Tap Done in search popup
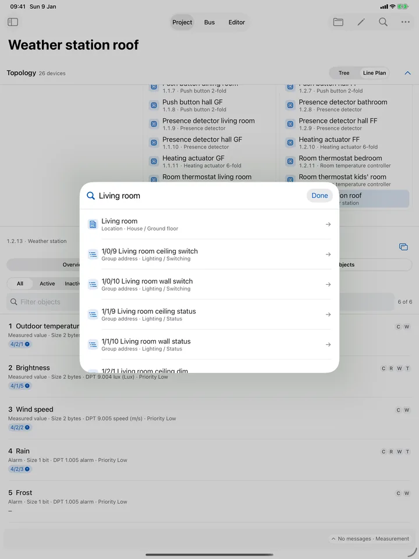Image resolution: width=419 pixels, height=559 pixels. click(319, 196)
